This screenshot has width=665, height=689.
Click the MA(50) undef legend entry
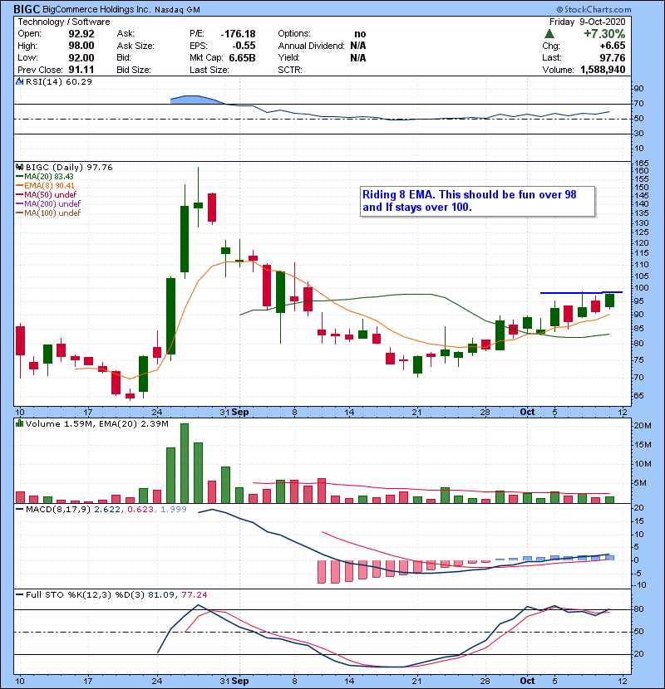(47, 194)
